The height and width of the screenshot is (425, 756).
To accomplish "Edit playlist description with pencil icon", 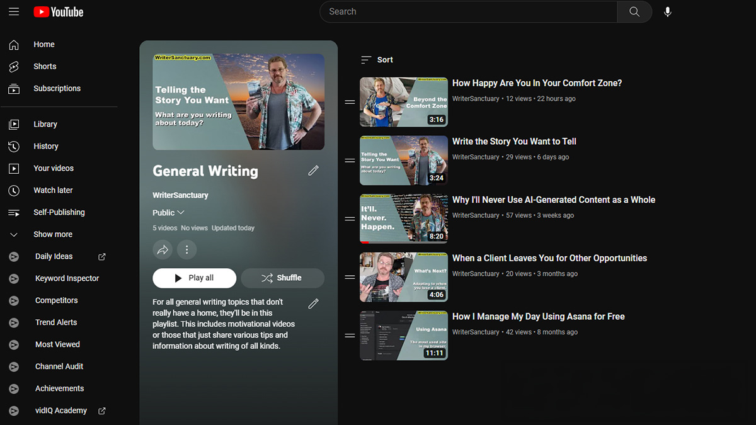I will click(x=313, y=304).
